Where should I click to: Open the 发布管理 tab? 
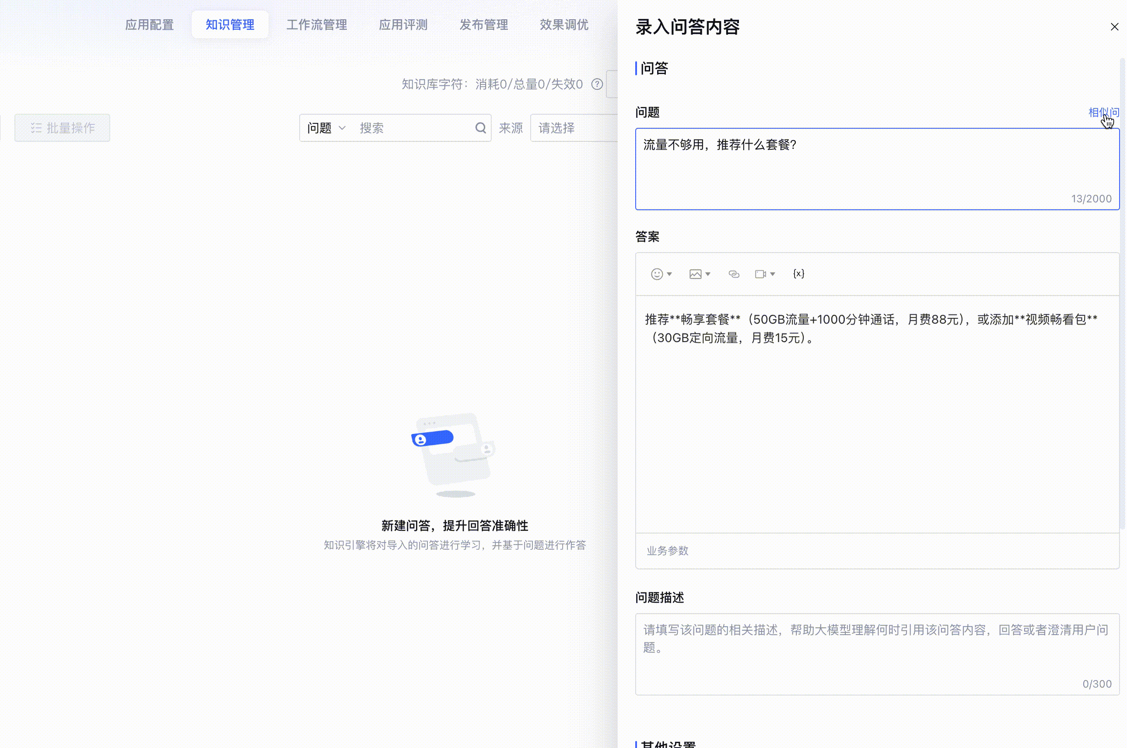[483, 25]
